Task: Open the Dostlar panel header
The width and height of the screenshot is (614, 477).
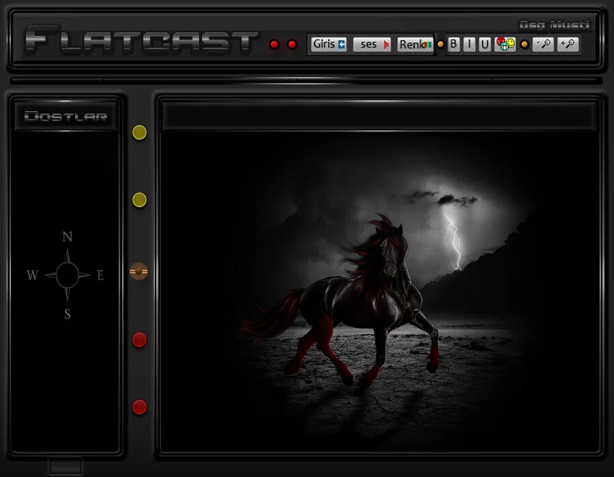Action: pos(65,116)
